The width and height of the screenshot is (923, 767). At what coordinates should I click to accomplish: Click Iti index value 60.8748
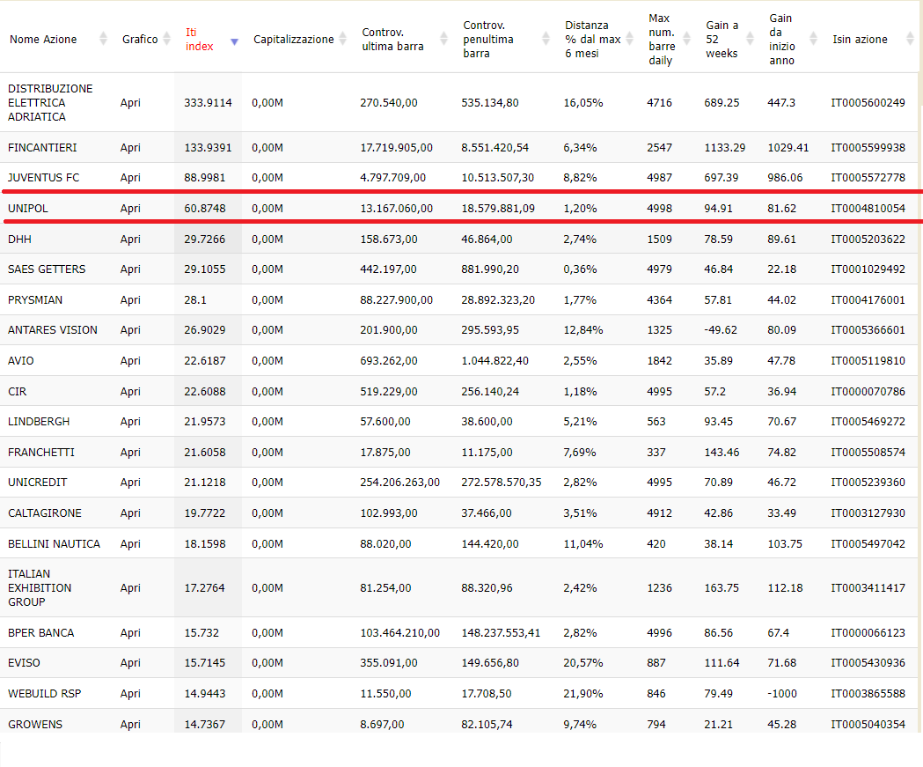205,208
